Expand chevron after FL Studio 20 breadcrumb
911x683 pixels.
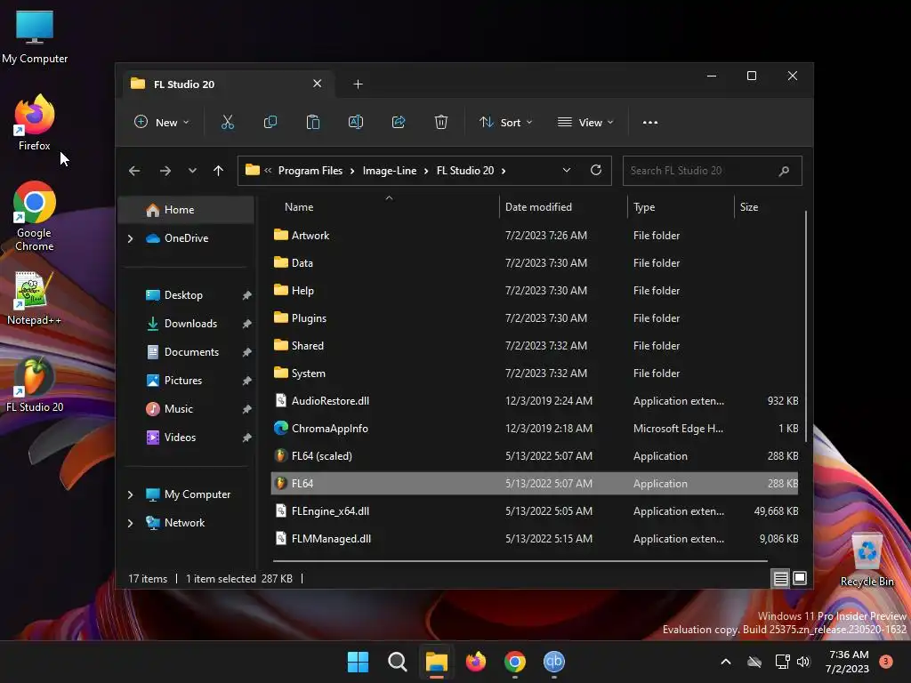pos(504,171)
